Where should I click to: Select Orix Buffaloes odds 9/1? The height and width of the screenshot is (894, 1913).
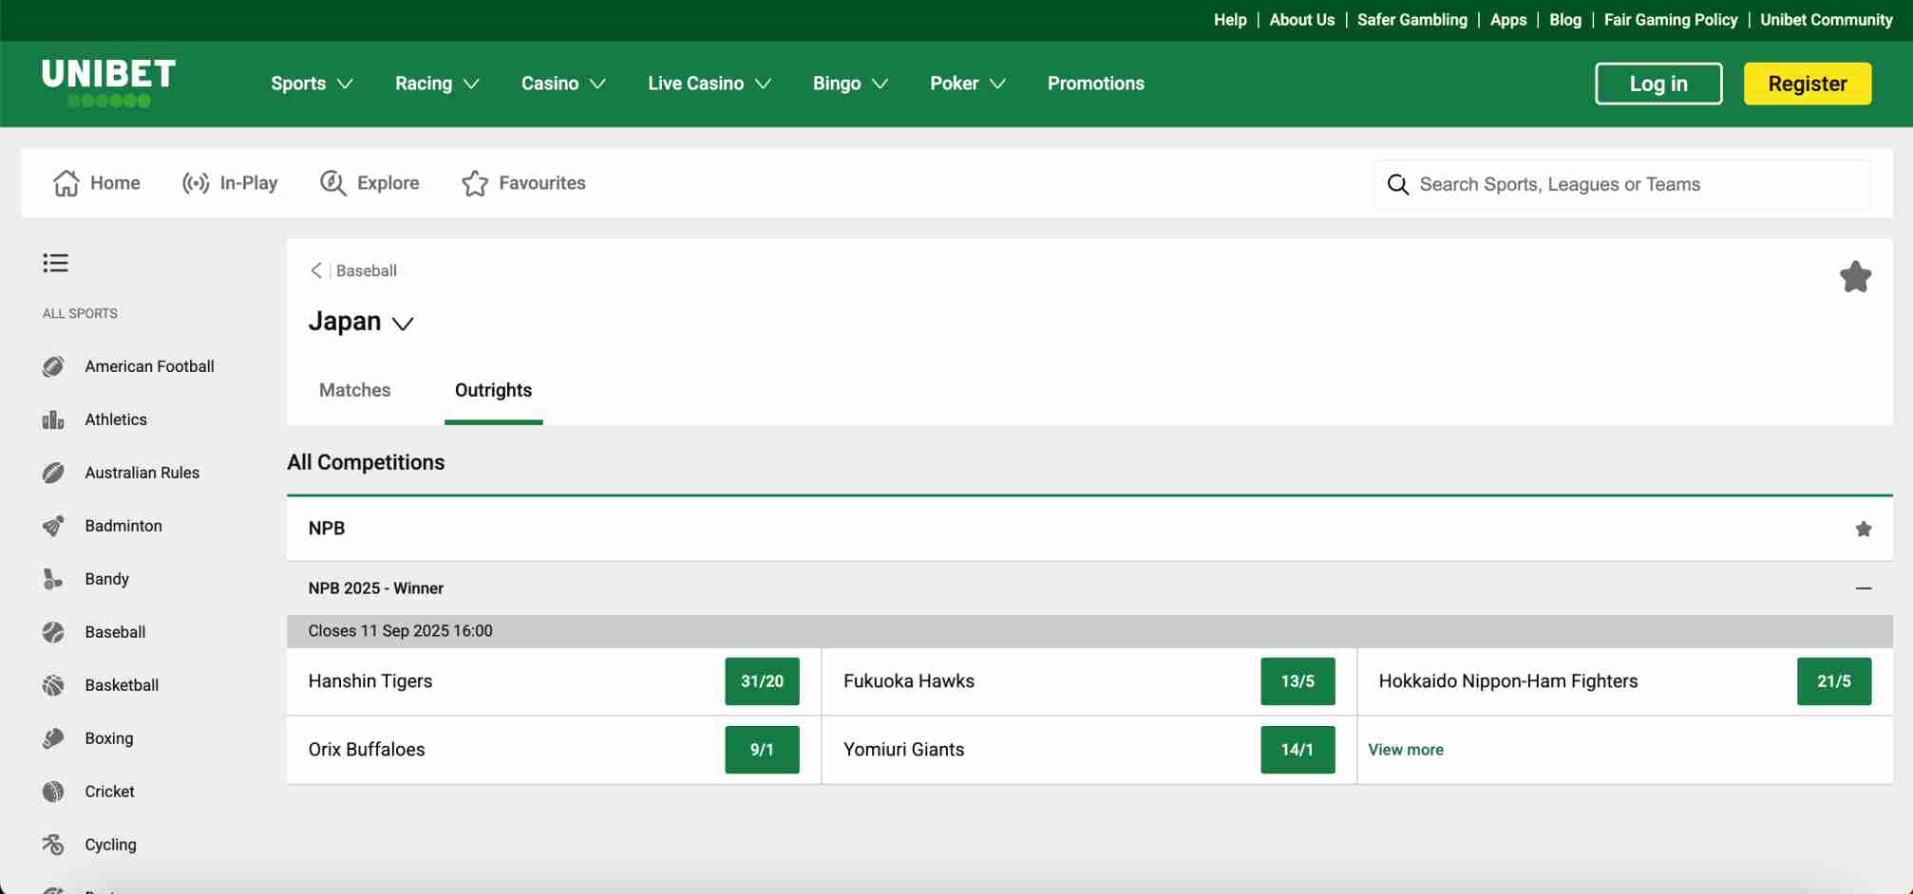point(762,750)
